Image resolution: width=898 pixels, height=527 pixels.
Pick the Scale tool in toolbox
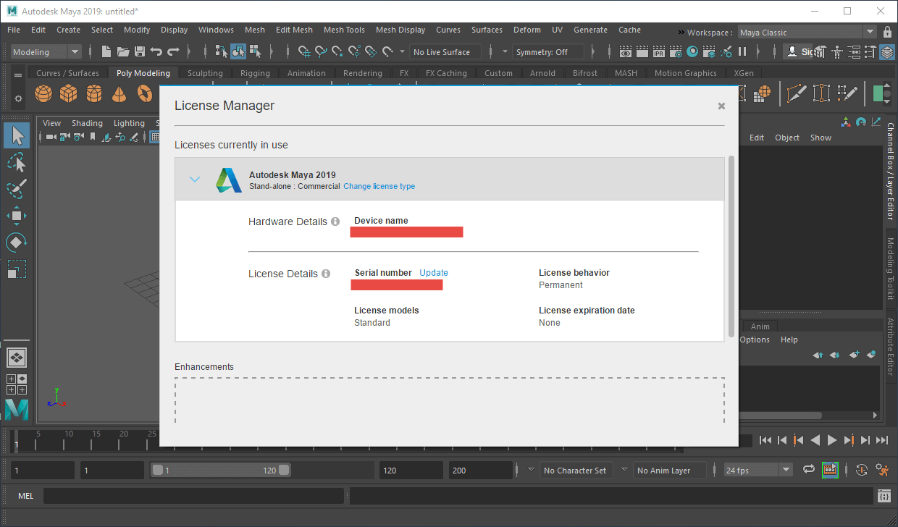coord(16,269)
